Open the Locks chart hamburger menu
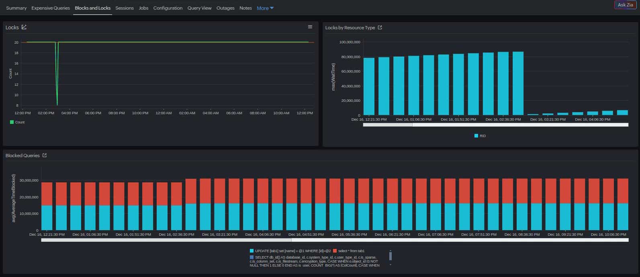640x277 pixels. pos(310,27)
